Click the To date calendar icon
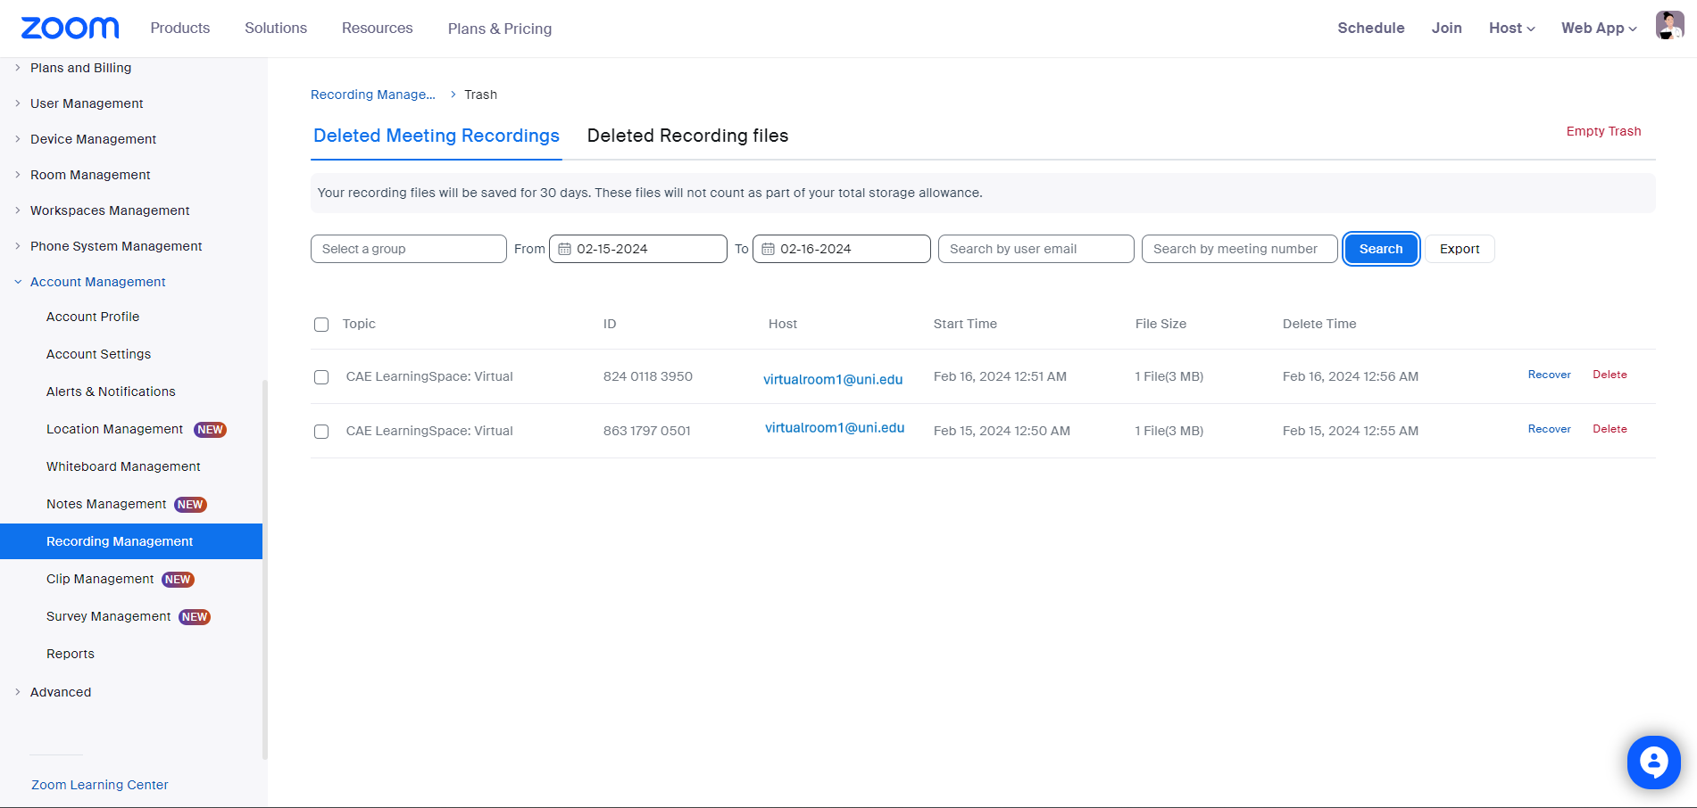The width and height of the screenshot is (1697, 808). pyautogui.click(x=768, y=249)
